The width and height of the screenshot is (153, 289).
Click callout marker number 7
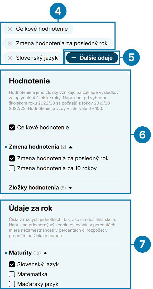[142, 244]
